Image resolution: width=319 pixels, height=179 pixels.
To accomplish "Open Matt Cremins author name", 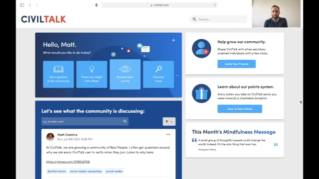I will pos(67,135).
